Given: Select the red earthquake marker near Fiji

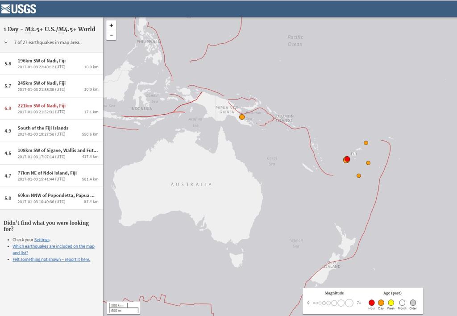Looking at the screenshot, I should [x=347, y=158].
